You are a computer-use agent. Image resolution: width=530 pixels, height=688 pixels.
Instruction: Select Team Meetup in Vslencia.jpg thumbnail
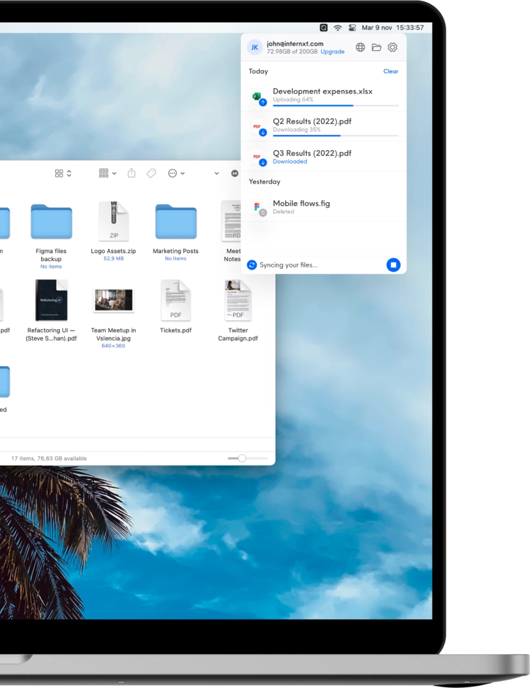tap(114, 300)
